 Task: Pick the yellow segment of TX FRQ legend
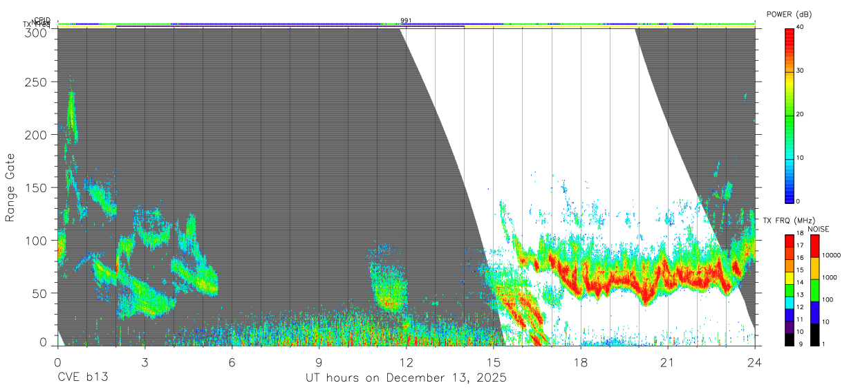(790, 277)
